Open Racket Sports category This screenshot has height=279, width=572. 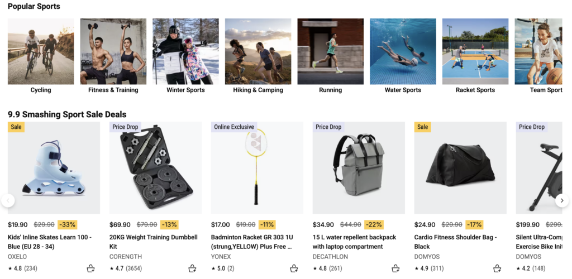pyautogui.click(x=475, y=51)
